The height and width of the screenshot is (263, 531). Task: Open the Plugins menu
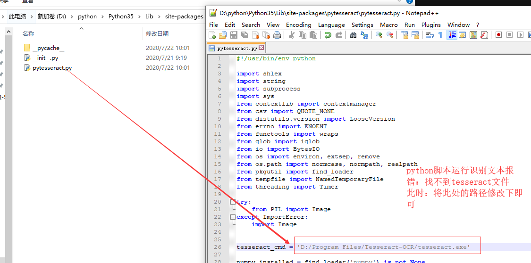pos(431,25)
